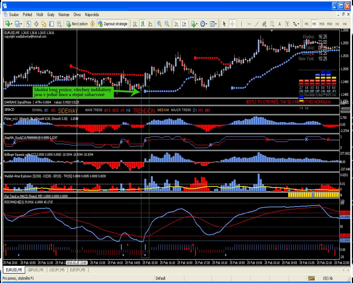
Task: Expand the periods dropdown arrow
Action: pyautogui.click(x=206, y=24)
